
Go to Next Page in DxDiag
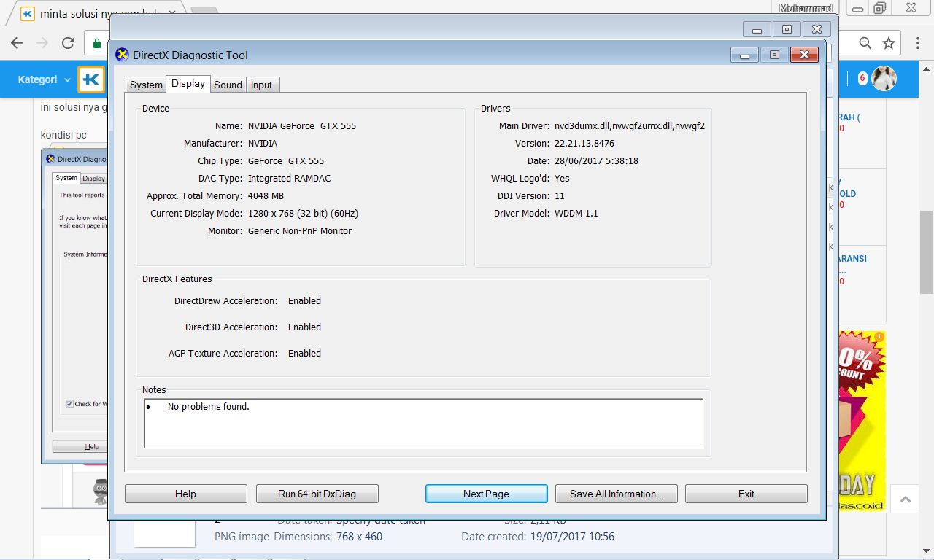[x=486, y=494]
